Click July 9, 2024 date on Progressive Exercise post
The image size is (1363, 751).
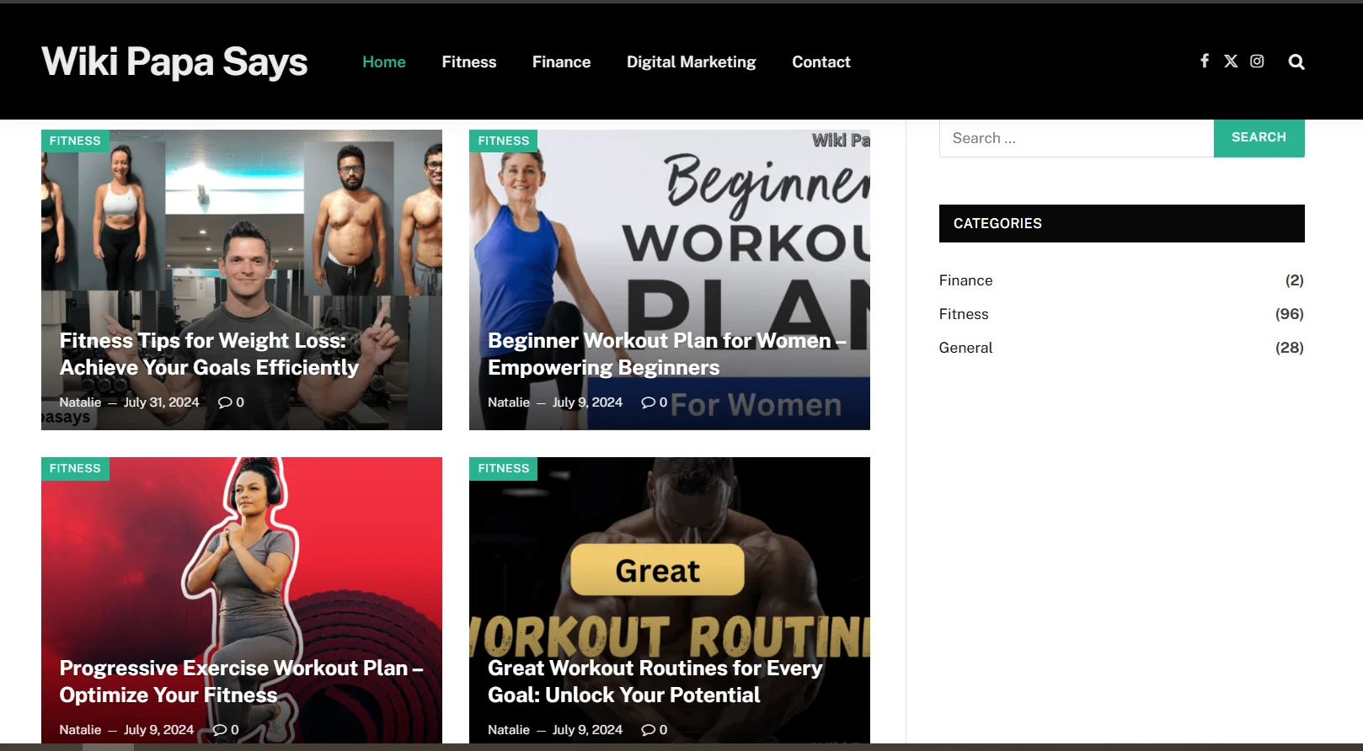[158, 730]
